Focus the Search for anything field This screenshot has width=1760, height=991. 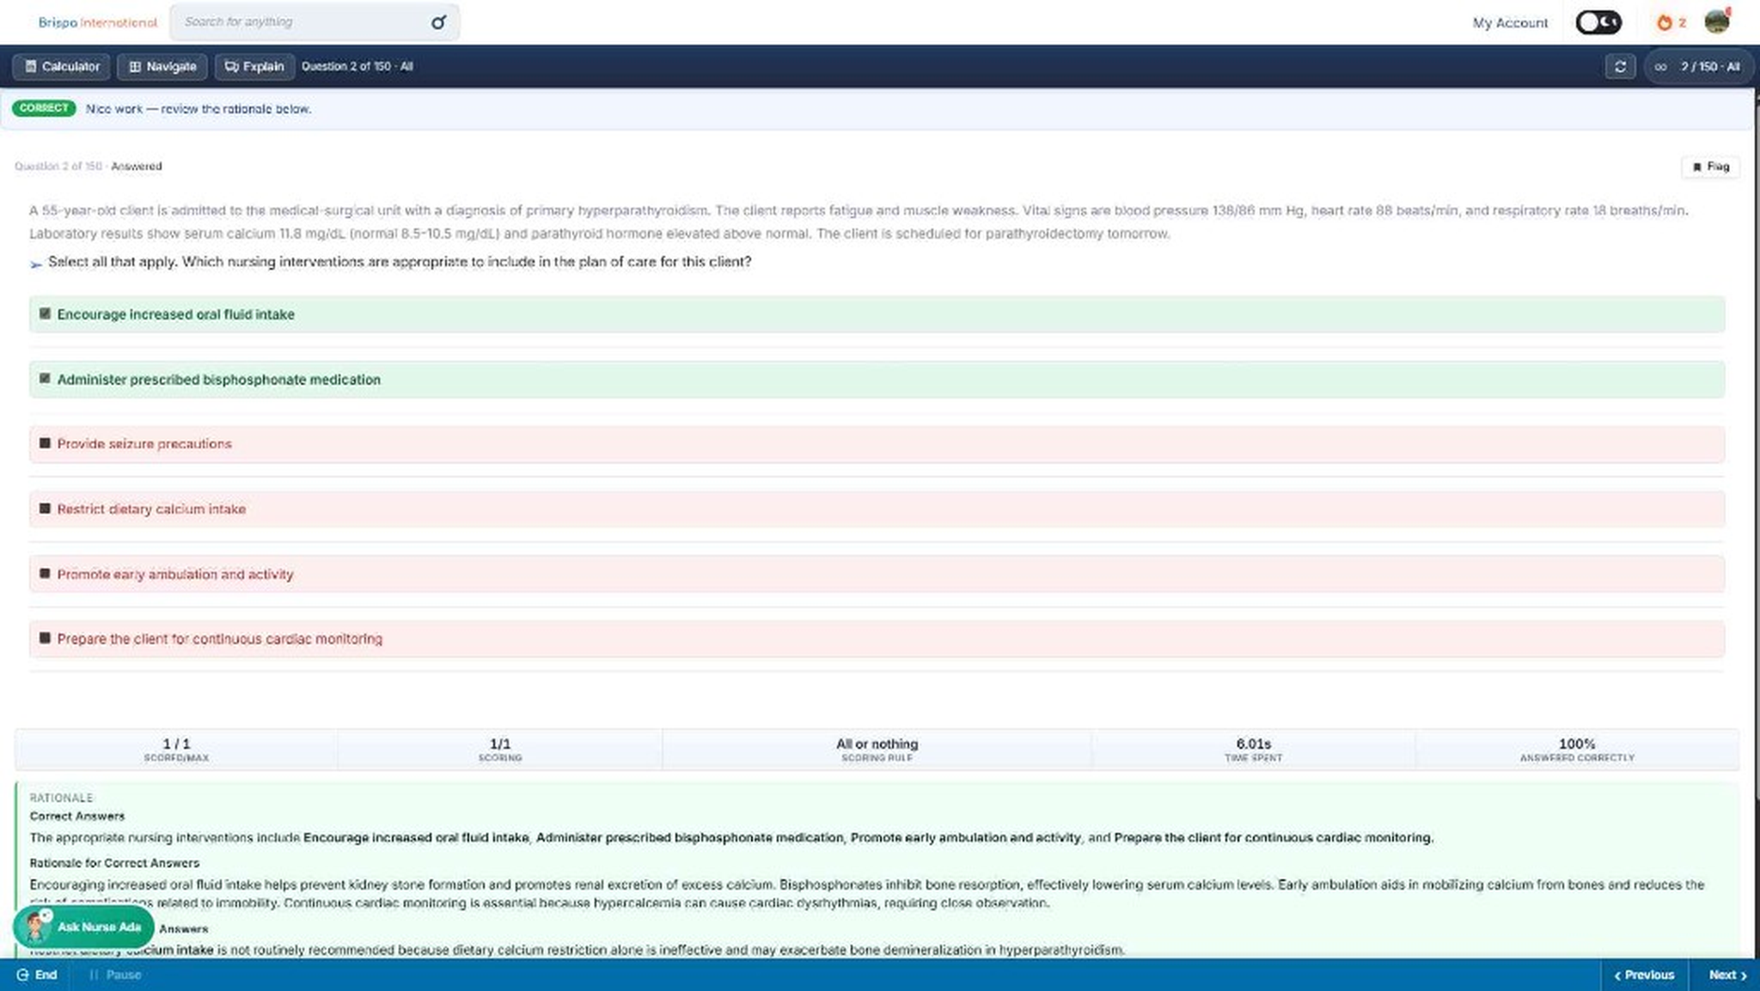tap(315, 22)
